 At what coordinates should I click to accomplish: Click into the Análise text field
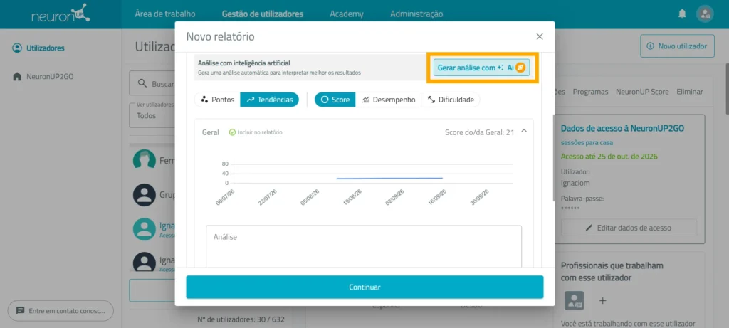(364, 246)
